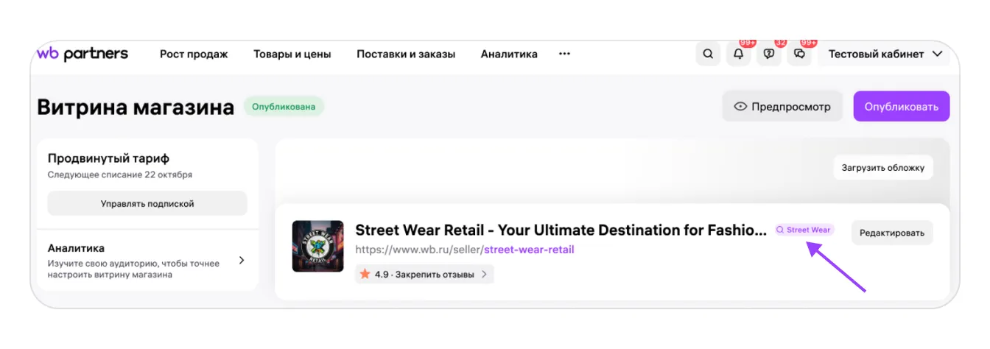The height and width of the screenshot is (349, 990).
Task: Open the notifications bell icon
Action: pos(738,54)
